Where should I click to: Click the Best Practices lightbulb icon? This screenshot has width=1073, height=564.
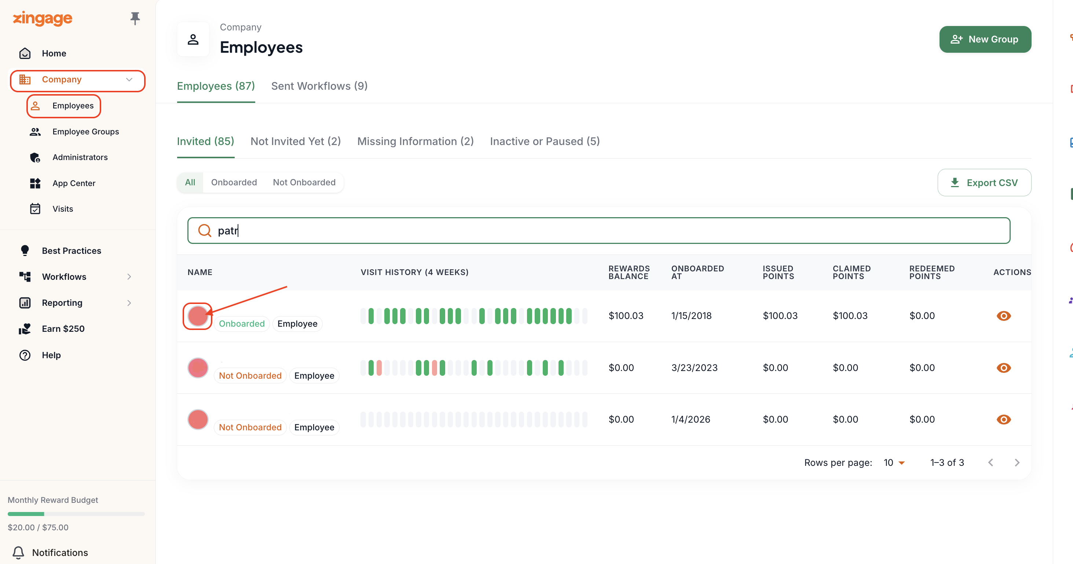[x=25, y=251]
